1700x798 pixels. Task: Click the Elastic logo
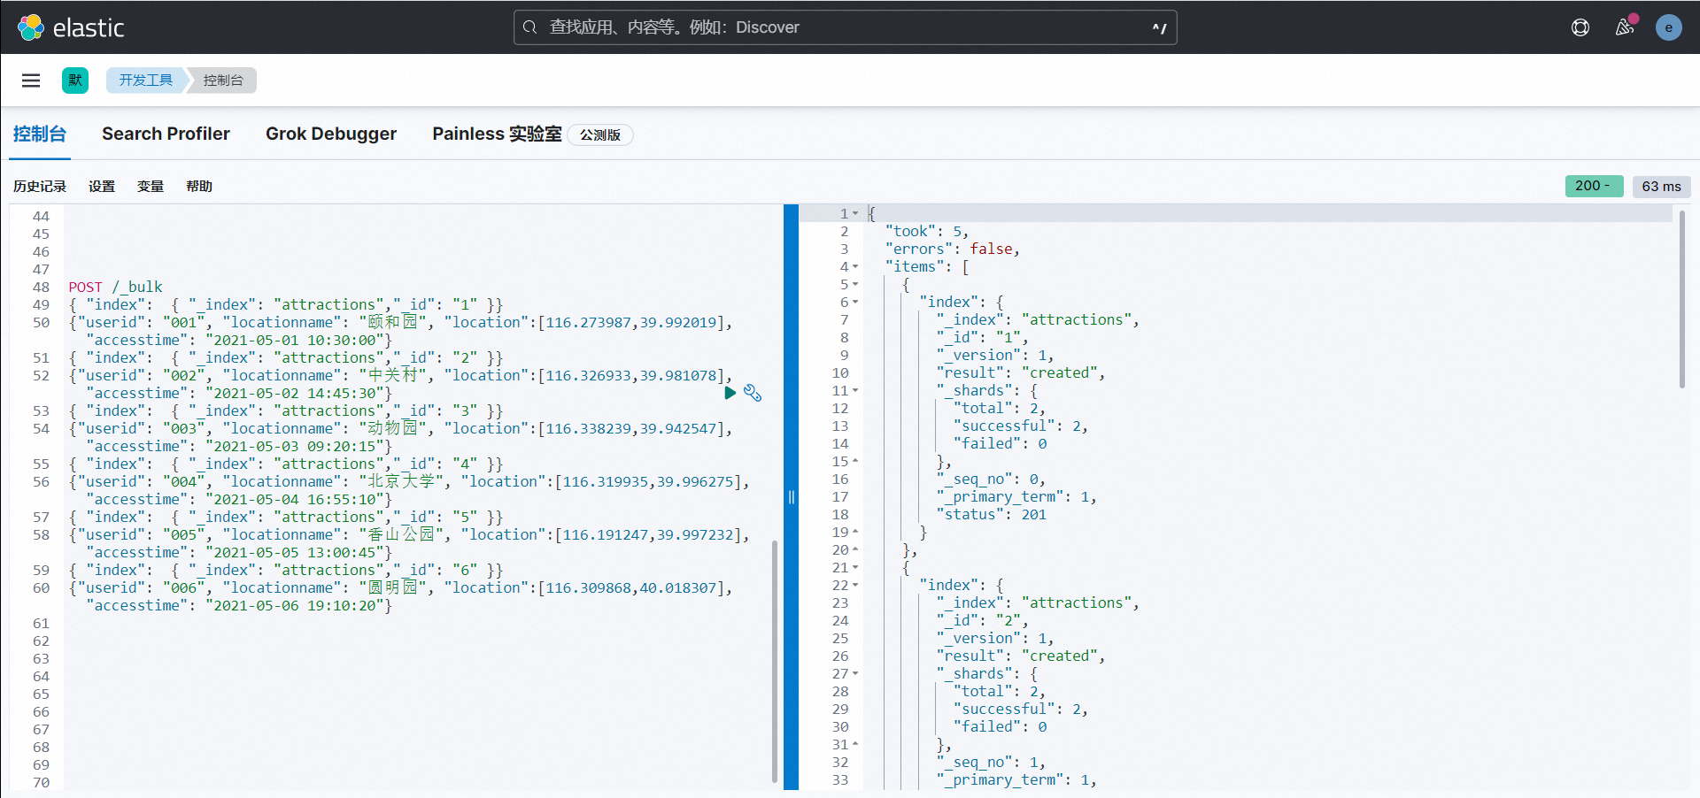tap(71, 27)
